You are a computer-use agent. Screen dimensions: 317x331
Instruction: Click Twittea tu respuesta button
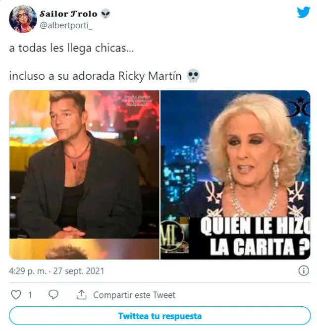tap(160, 316)
